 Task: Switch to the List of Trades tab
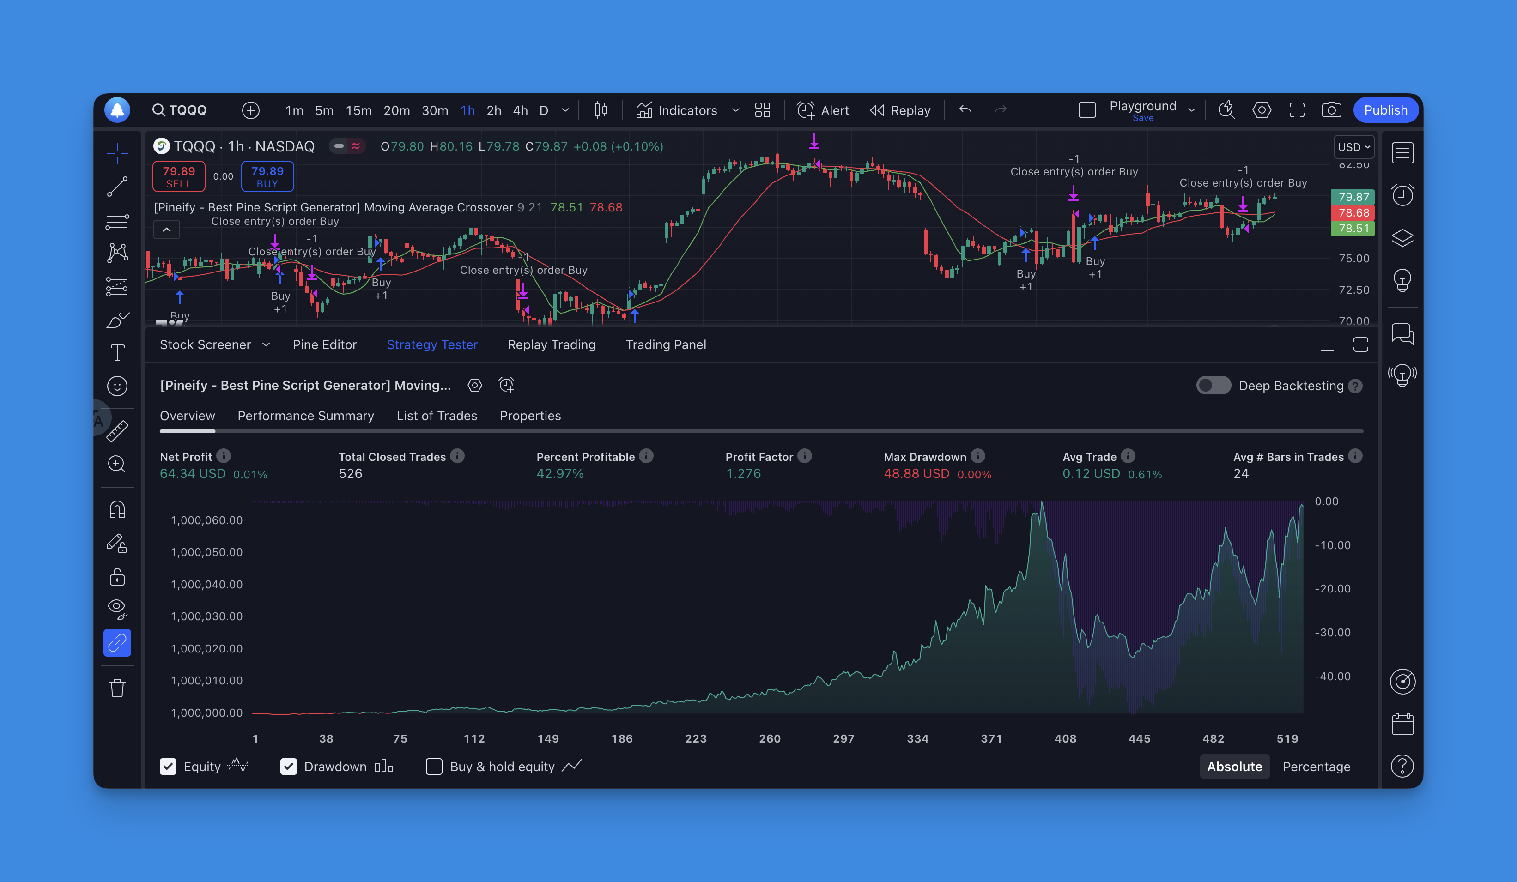coord(437,415)
